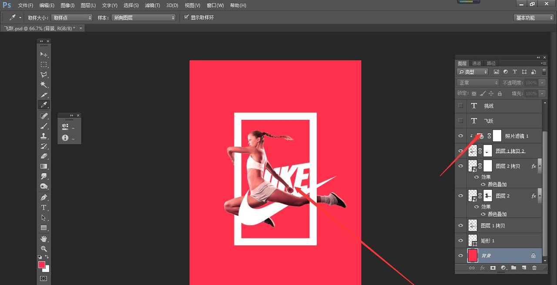The height and width of the screenshot is (285, 557).
Task: Select the 图层 1 拷贝 layer
Action: (493, 225)
